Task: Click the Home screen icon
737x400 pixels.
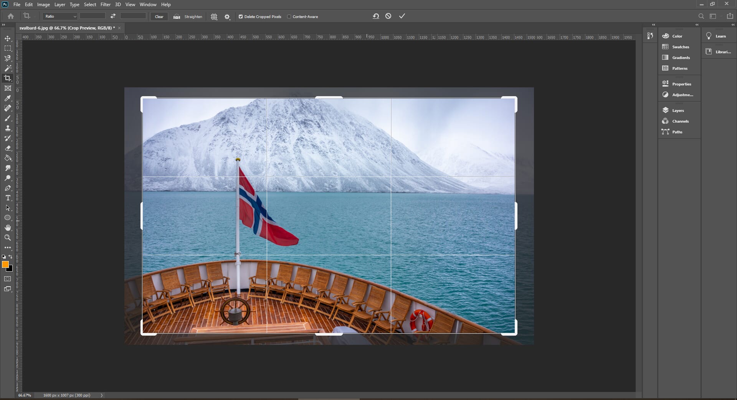Action: coord(11,16)
